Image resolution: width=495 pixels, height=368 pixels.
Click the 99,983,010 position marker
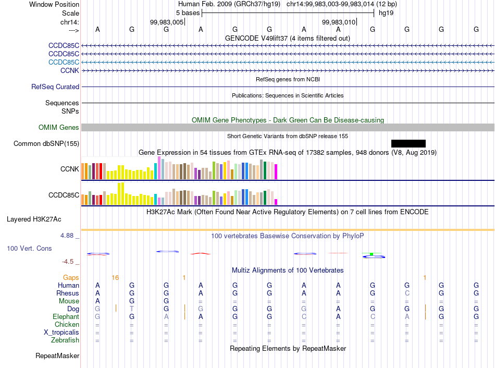click(x=339, y=22)
